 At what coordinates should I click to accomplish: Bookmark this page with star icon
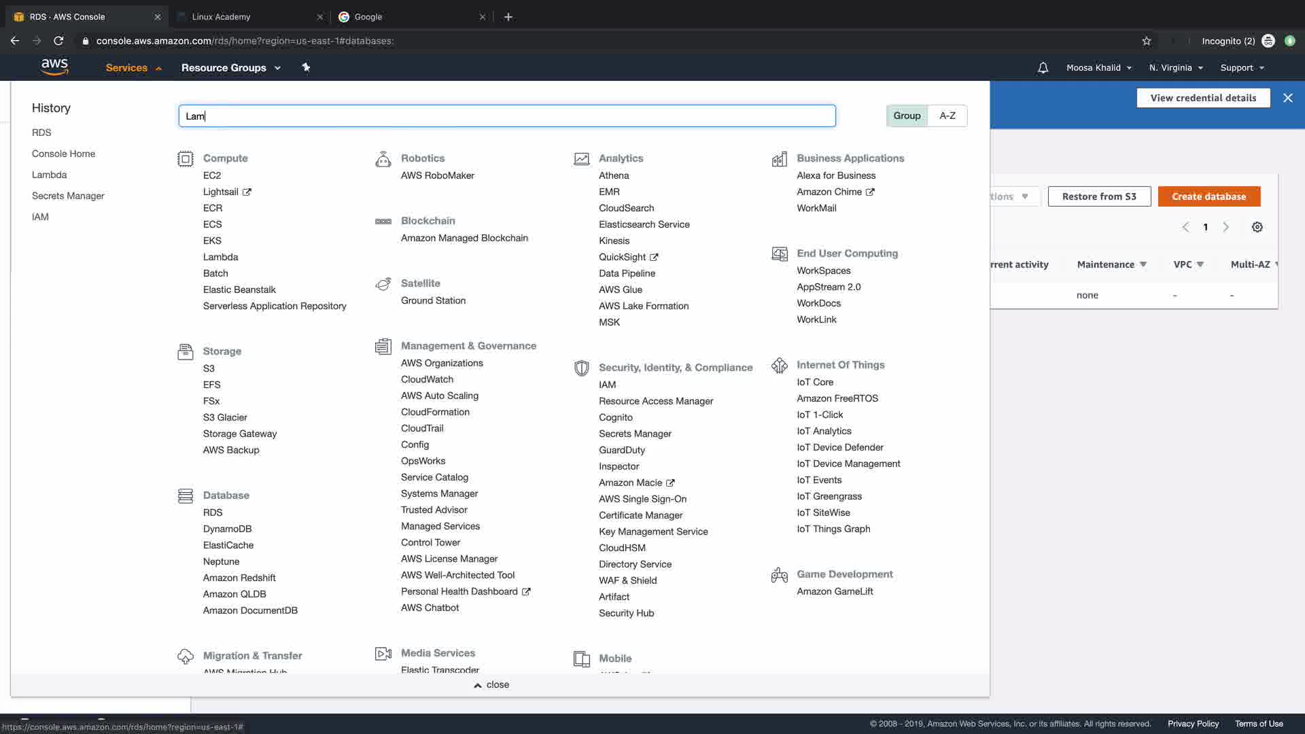pyautogui.click(x=1147, y=41)
